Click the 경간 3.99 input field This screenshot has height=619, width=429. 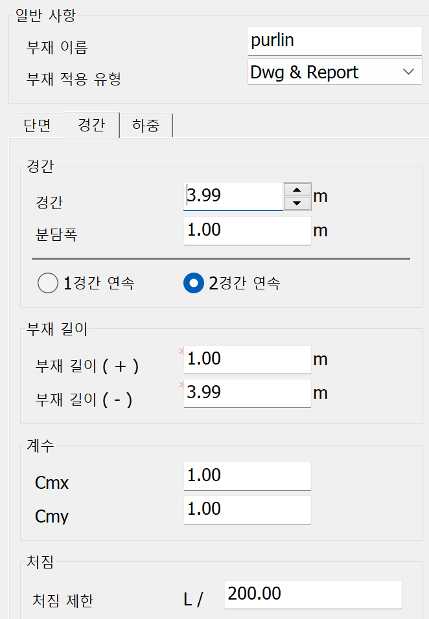(x=233, y=196)
